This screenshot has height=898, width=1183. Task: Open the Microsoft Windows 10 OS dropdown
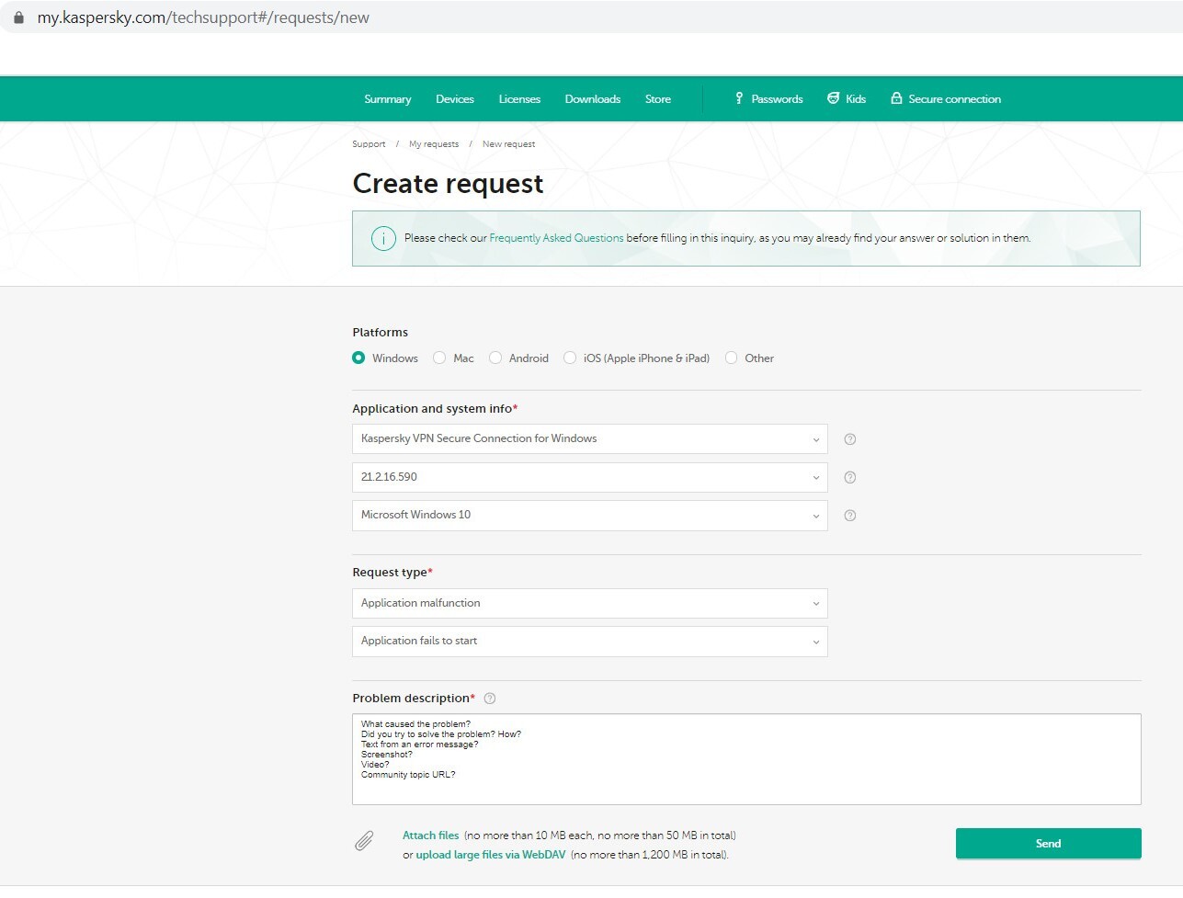(x=590, y=516)
